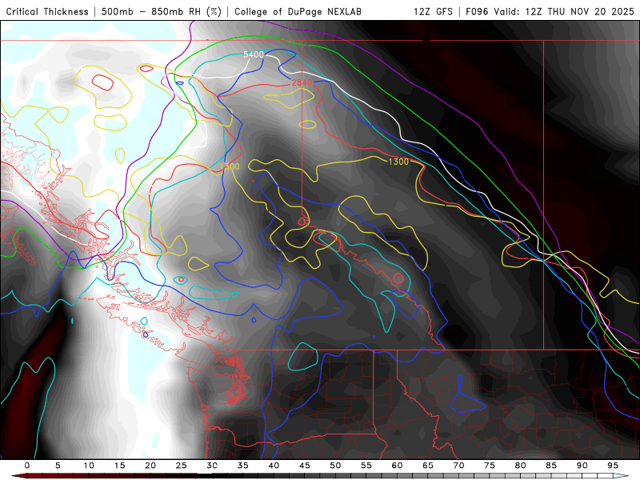Click the "70" value on the color scale
The height and width of the screenshot is (480, 640).
[458, 466]
